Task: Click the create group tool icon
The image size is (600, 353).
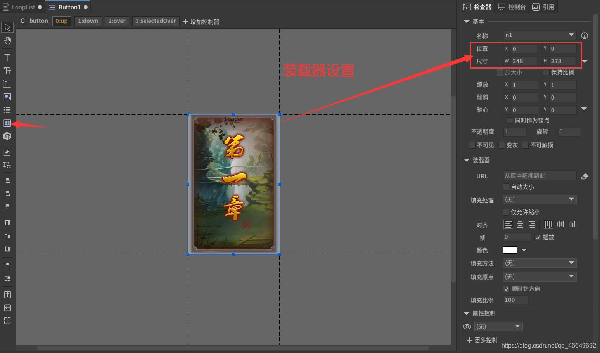Action: pos(7,152)
